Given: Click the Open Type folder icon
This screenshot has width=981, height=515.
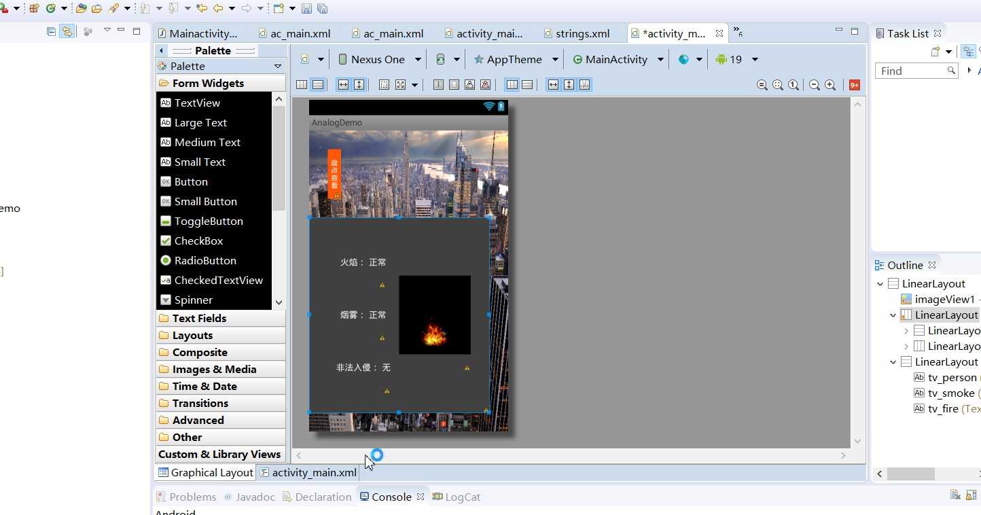Looking at the screenshot, I should point(81,9).
